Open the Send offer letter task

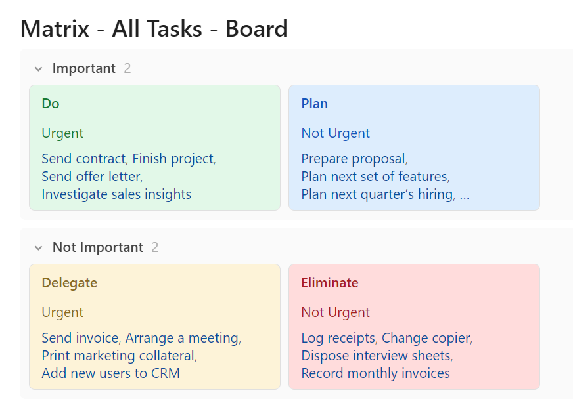(91, 177)
